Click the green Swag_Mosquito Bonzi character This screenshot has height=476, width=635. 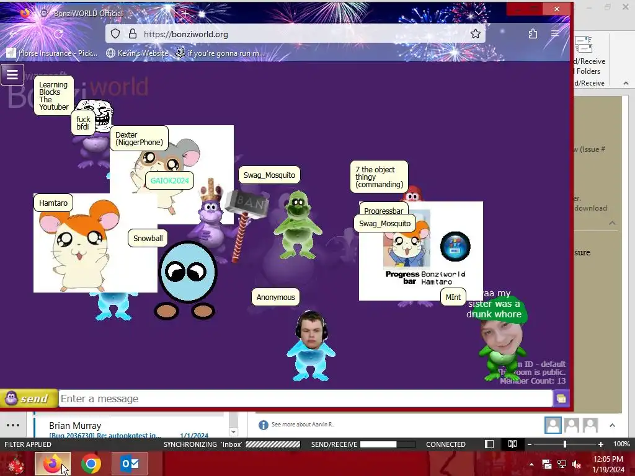pyautogui.click(x=298, y=224)
